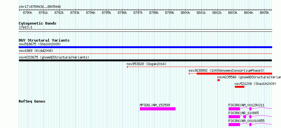Click the PIK3R6 NR_110865 large exon block

point(234,117)
